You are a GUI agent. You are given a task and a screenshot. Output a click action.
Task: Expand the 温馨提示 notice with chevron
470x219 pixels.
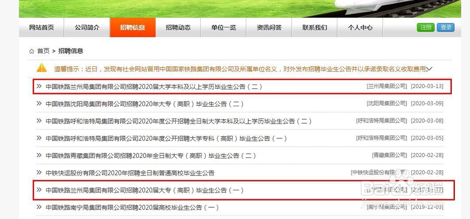click(x=430, y=69)
